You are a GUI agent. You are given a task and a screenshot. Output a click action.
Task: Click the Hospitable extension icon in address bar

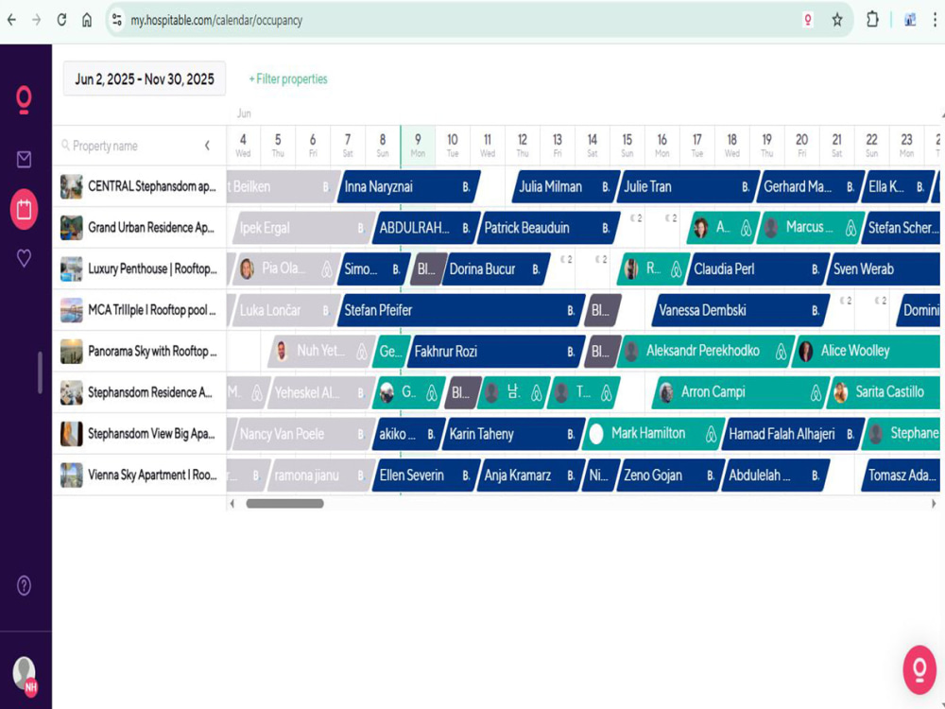808,20
